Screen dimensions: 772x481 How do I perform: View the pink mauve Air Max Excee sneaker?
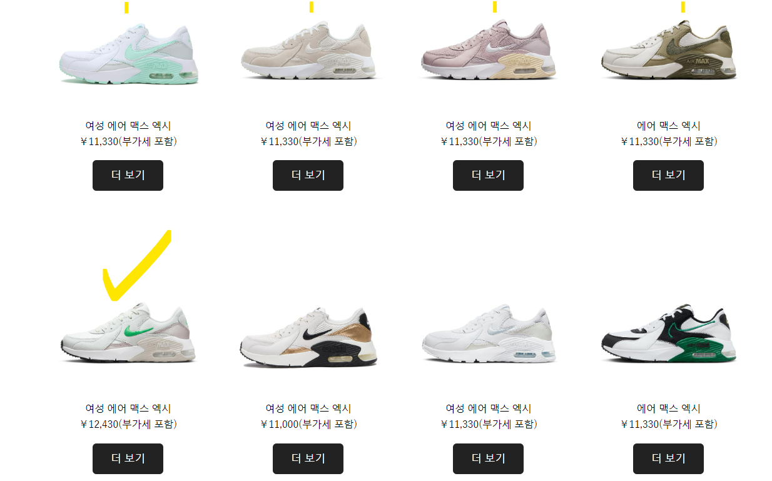point(489,50)
